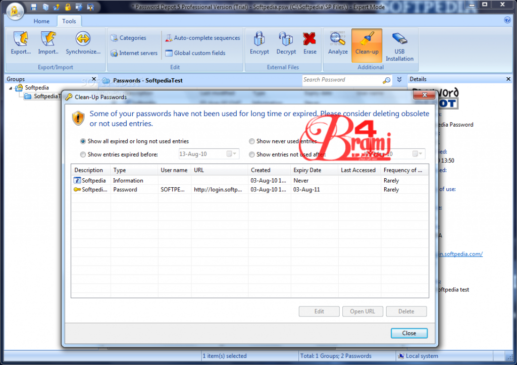Click the 1 item(s) selected status text
517x365 pixels.
pyautogui.click(x=225, y=356)
